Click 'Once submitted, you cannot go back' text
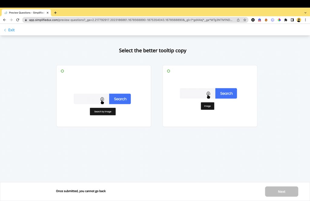 coord(81,191)
